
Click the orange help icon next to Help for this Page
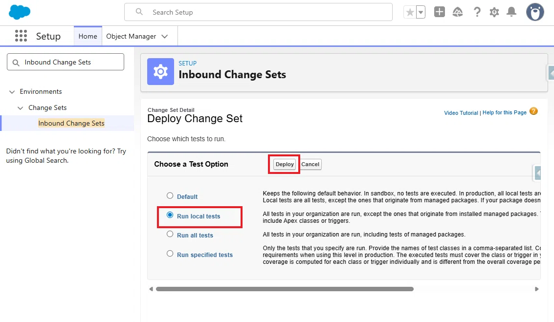pyautogui.click(x=533, y=111)
